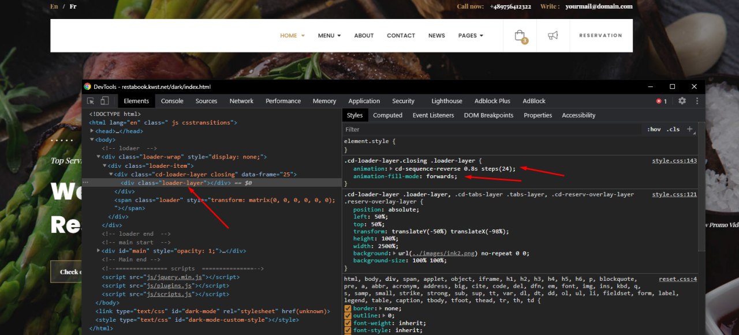739x335 pixels.
Task: Collapse the loader-item div node
Action: pos(105,165)
